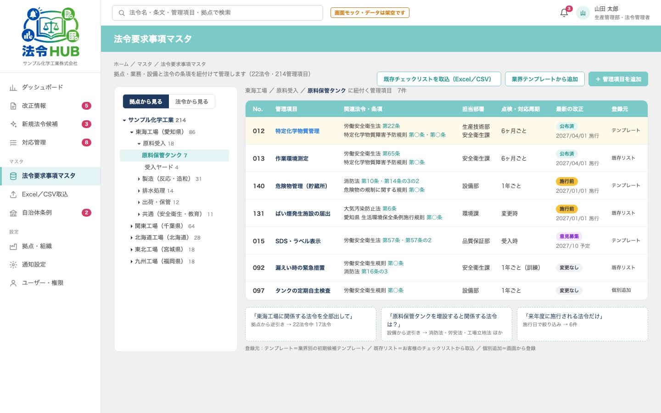Click the 対応管理 checklist icon

pos(13,142)
